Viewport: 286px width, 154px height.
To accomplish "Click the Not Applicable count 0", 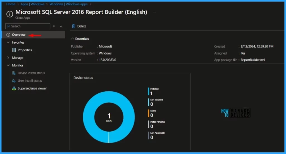I will click(x=152, y=138).
